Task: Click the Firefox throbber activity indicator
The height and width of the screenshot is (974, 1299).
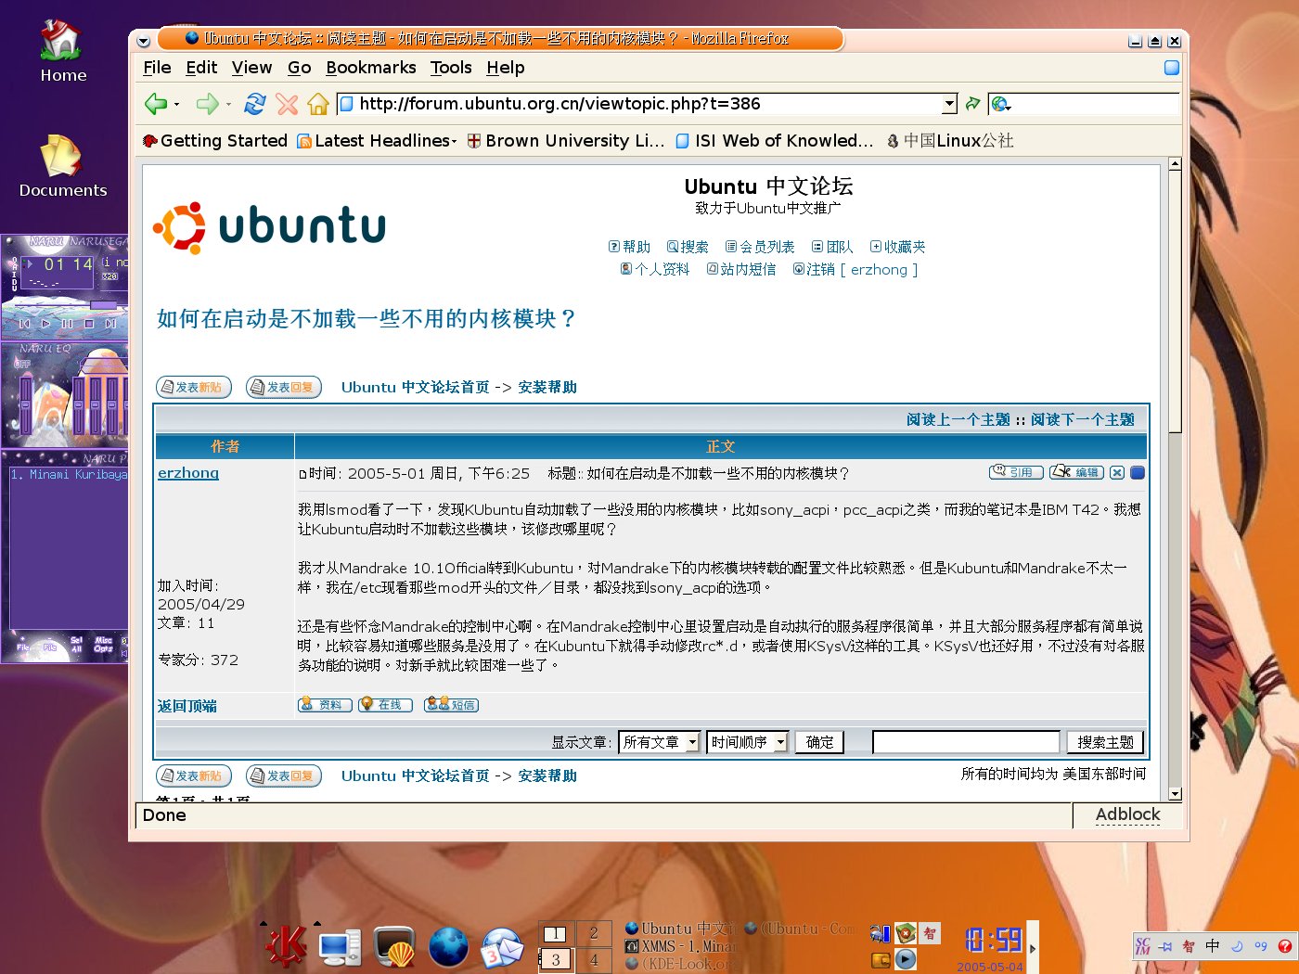Action: click(1172, 67)
